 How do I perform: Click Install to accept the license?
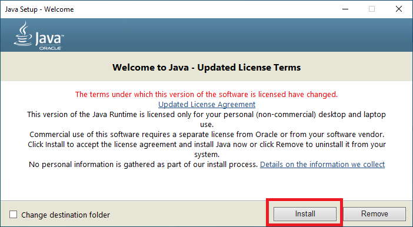305,213
